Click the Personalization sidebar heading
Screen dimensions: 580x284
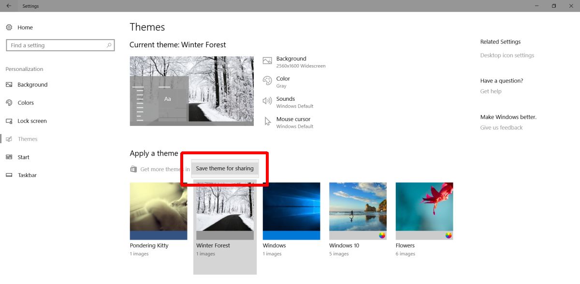[24, 69]
